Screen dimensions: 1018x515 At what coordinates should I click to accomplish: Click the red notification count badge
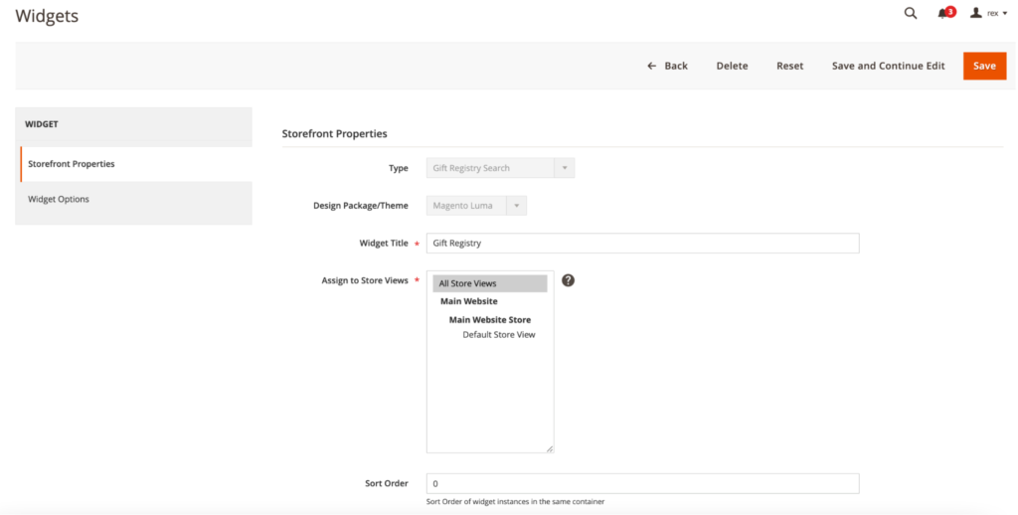(950, 11)
